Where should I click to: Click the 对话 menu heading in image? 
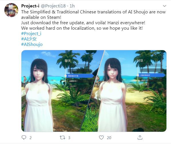[x=140, y=60]
